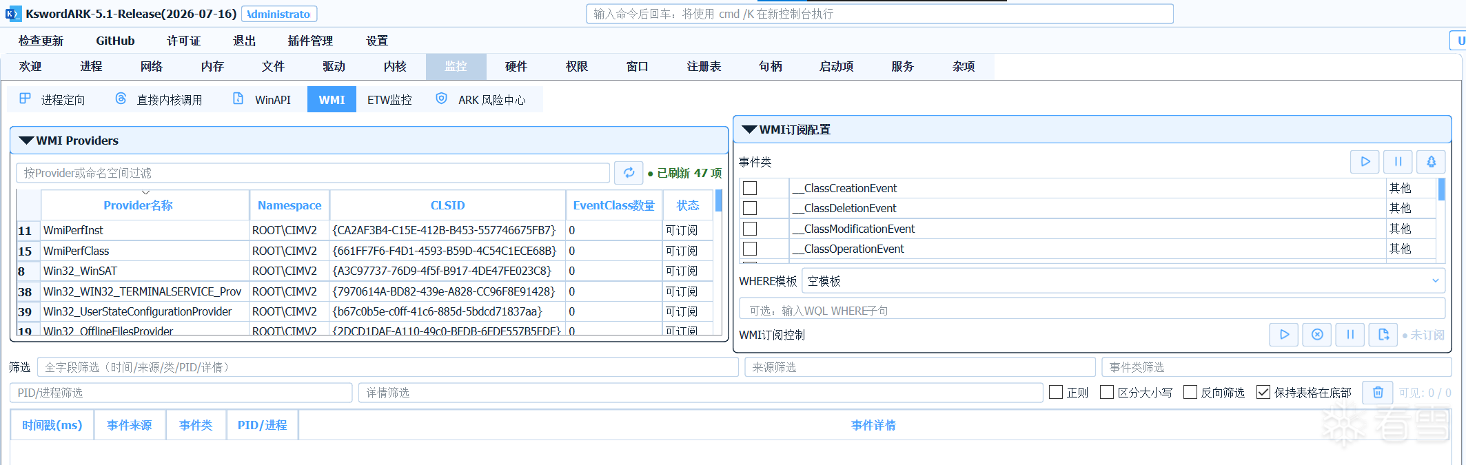Click the 许可证 button
Image resolution: width=1466 pixels, height=465 pixels.
point(183,41)
